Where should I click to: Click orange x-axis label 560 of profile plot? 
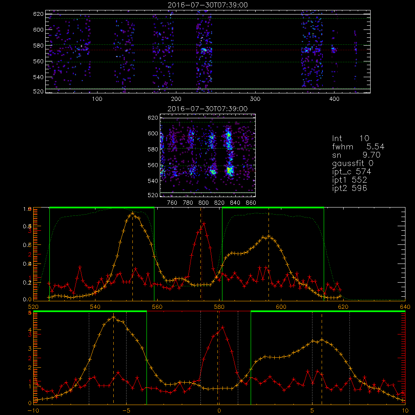[x=157, y=307]
